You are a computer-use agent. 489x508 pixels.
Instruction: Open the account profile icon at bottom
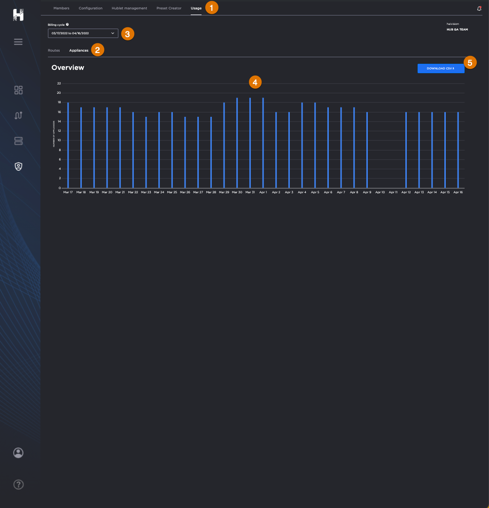(x=18, y=453)
